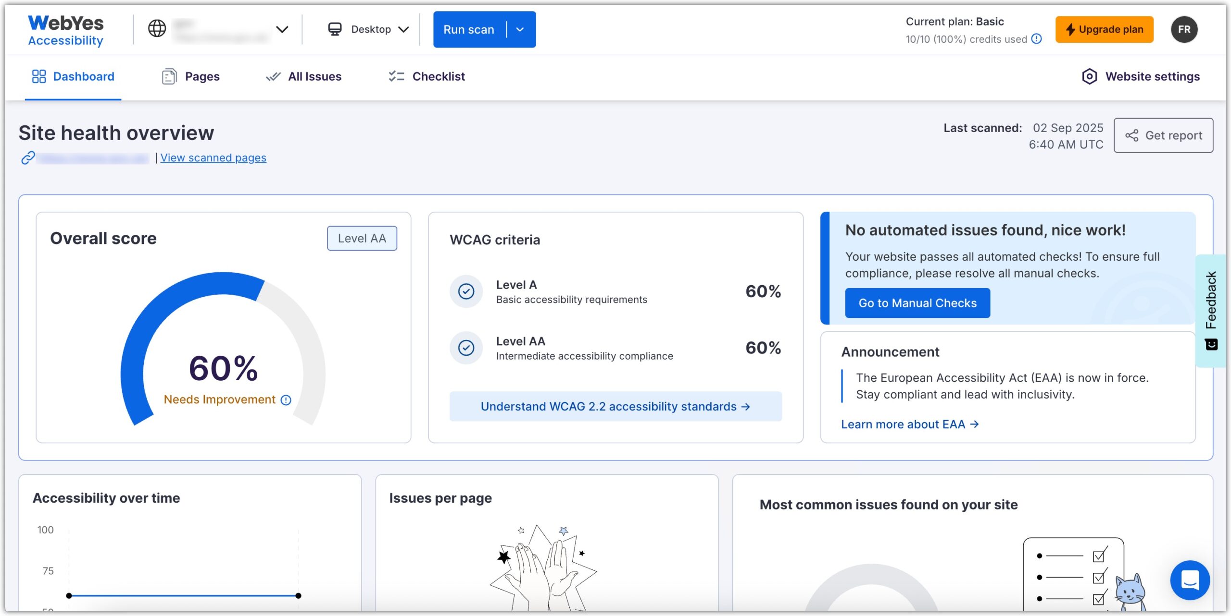The image size is (1231, 616).
Task: Click the Level AA checkmark icon
Action: tap(466, 347)
